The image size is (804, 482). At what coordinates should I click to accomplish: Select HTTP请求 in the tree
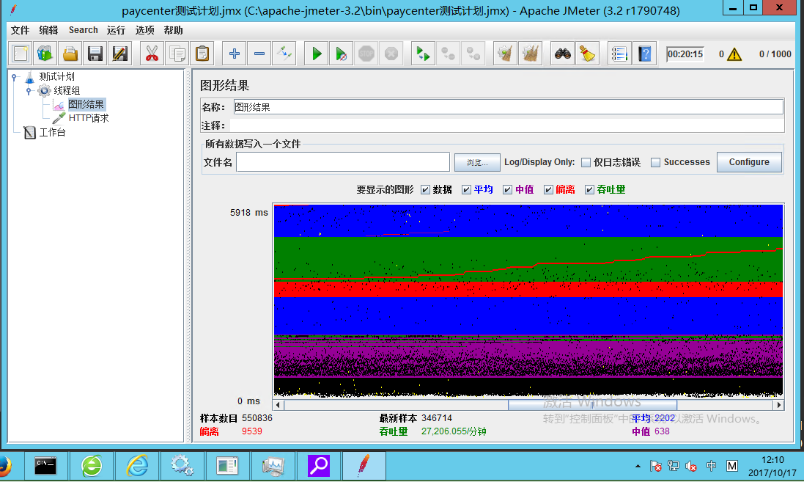(x=88, y=118)
